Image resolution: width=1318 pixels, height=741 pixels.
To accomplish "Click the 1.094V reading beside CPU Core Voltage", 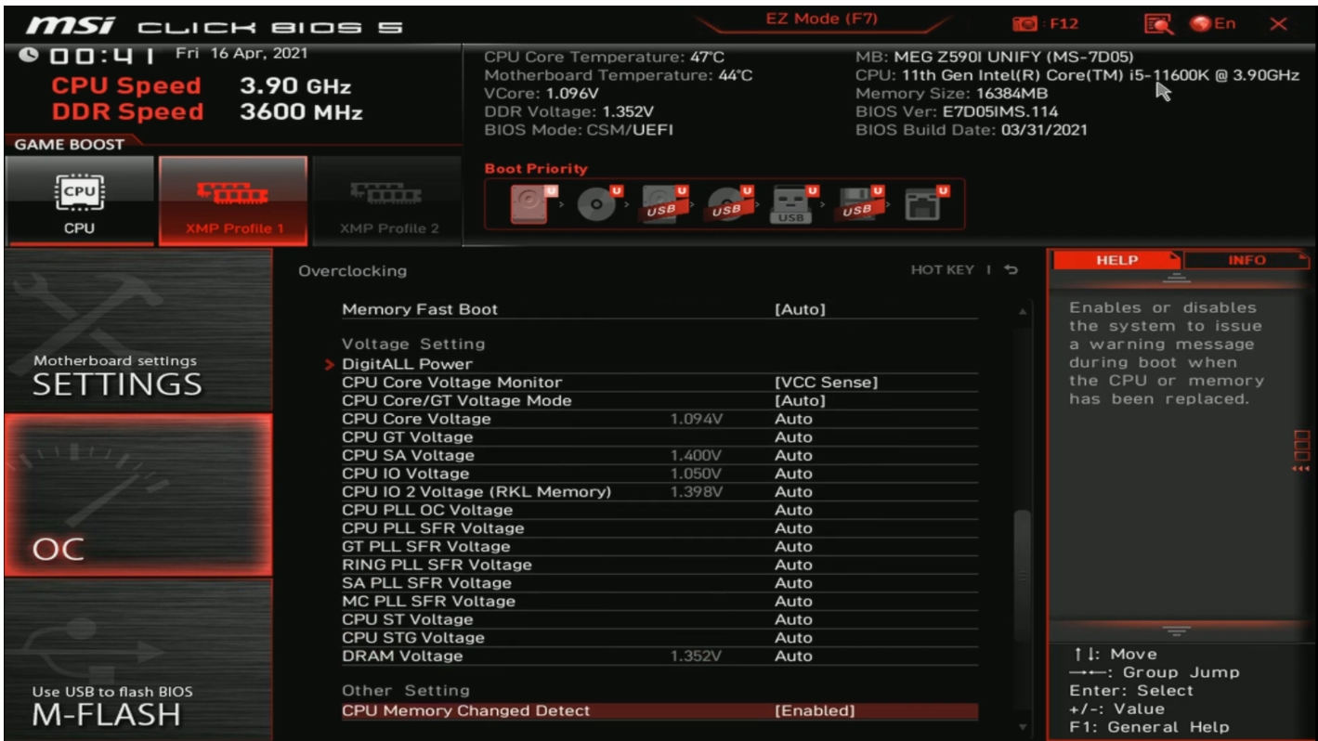I will (695, 419).
